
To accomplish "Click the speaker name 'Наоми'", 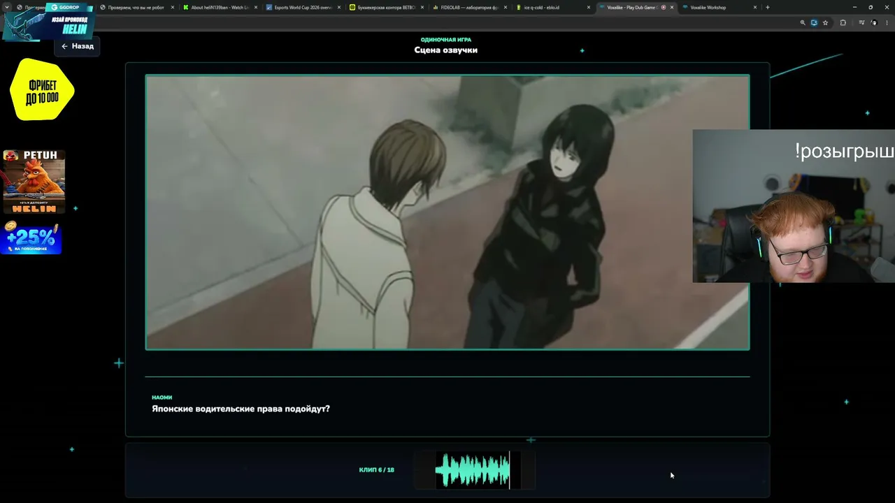I will pos(162,398).
